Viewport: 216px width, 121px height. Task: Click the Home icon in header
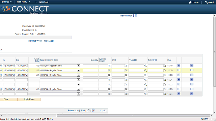[190, 2]
